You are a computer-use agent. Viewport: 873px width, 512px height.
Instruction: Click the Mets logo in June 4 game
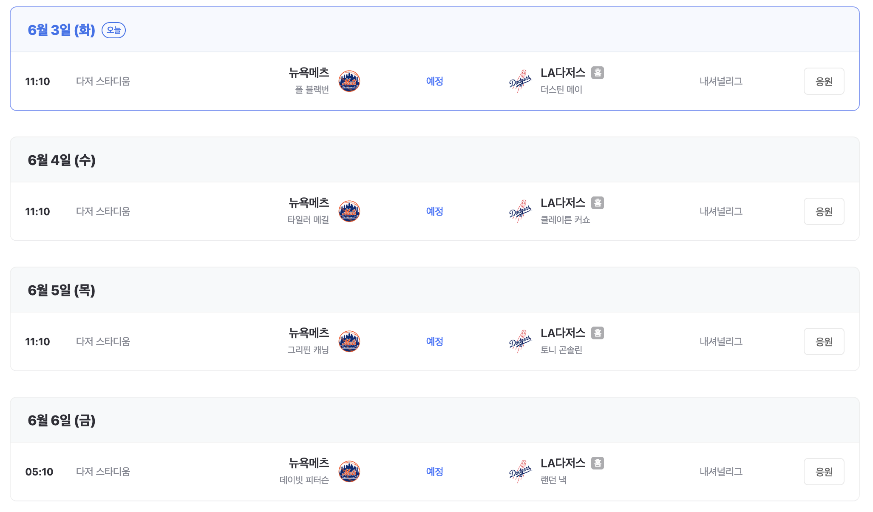pos(349,211)
